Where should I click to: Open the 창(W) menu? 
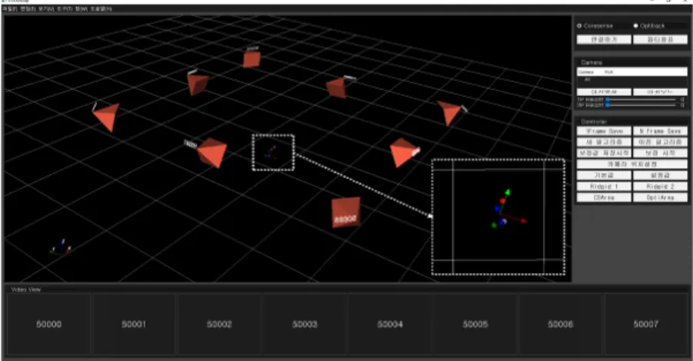[x=82, y=8]
